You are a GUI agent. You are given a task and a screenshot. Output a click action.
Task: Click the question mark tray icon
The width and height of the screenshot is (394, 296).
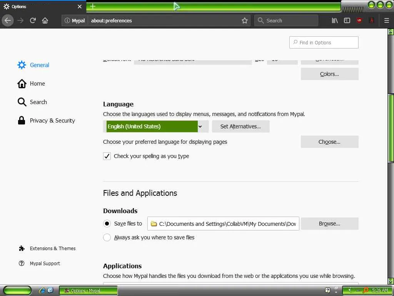click(x=327, y=290)
